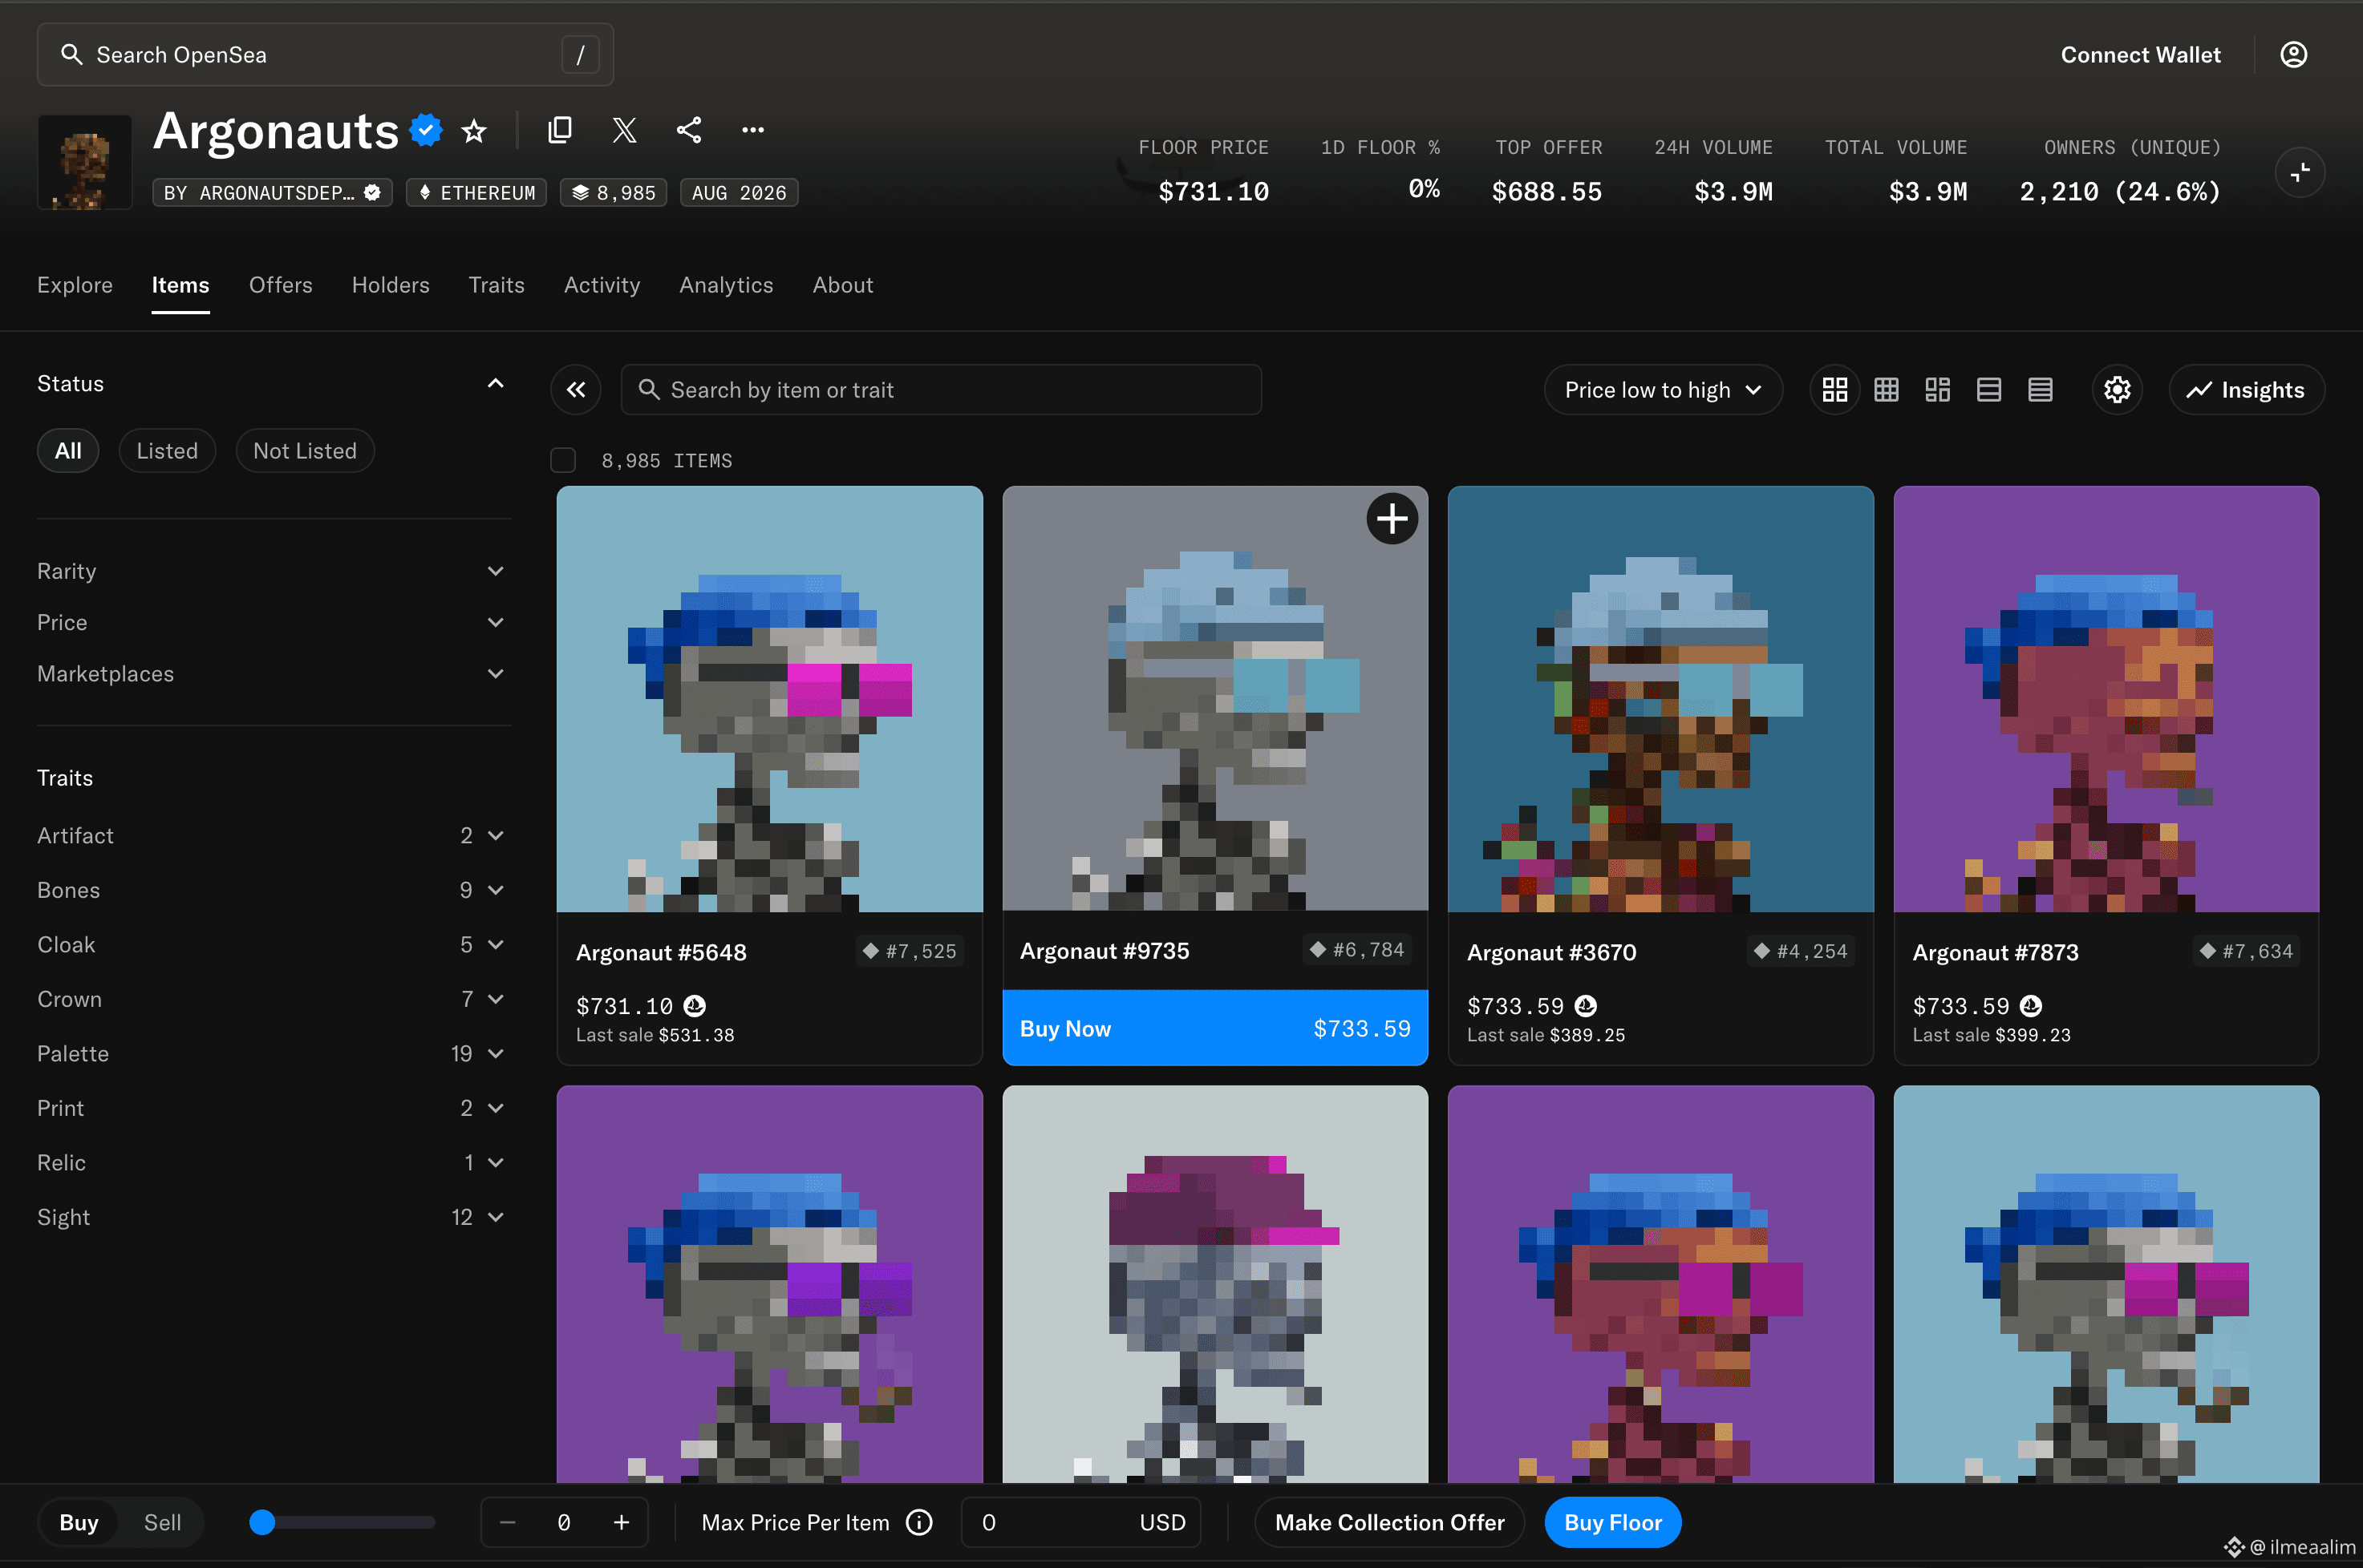Expand the Rarity filter
Image resolution: width=2363 pixels, height=1568 pixels.
270,571
